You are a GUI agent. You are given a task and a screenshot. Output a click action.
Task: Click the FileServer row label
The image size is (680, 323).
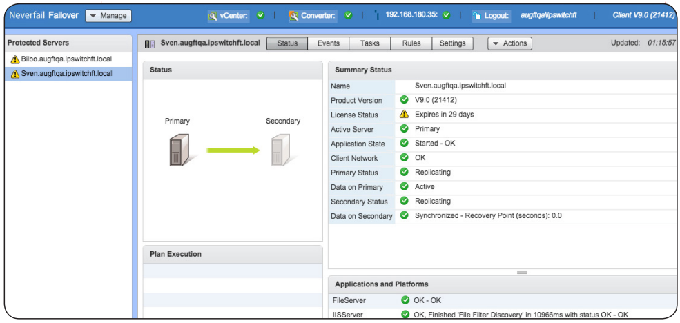[349, 300]
